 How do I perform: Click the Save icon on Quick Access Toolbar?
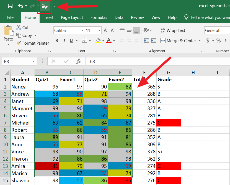(10, 6)
